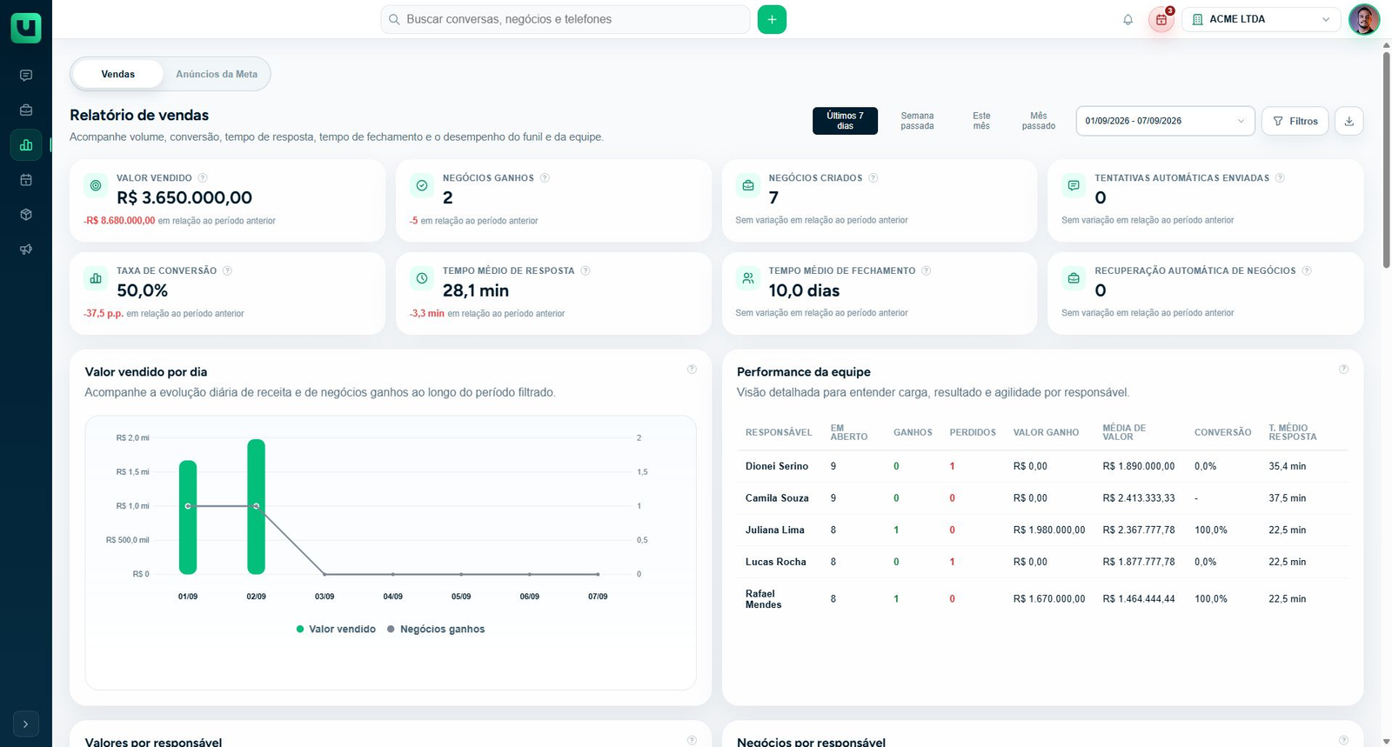Screen dimensions: 1392x747
Task: Open the date range dropdown 01/09/2026 - 07/09/2026
Action: click(x=1165, y=121)
